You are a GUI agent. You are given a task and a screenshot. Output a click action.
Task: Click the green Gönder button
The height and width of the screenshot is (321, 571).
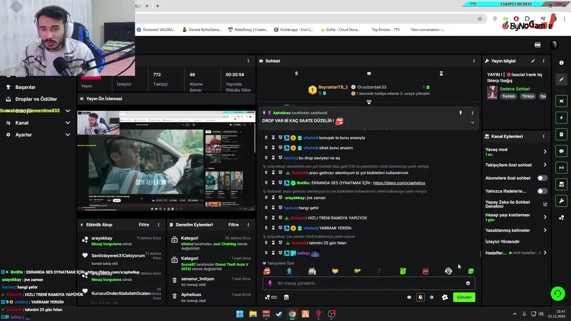[x=464, y=297]
